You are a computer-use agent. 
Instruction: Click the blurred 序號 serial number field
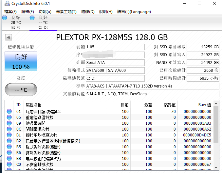115,55
